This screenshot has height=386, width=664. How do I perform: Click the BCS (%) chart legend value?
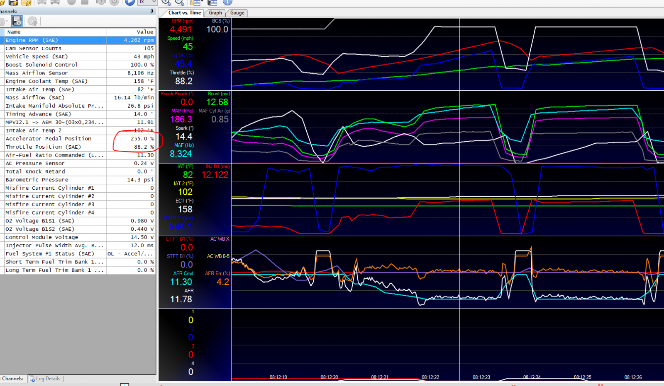pyautogui.click(x=217, y=29)
